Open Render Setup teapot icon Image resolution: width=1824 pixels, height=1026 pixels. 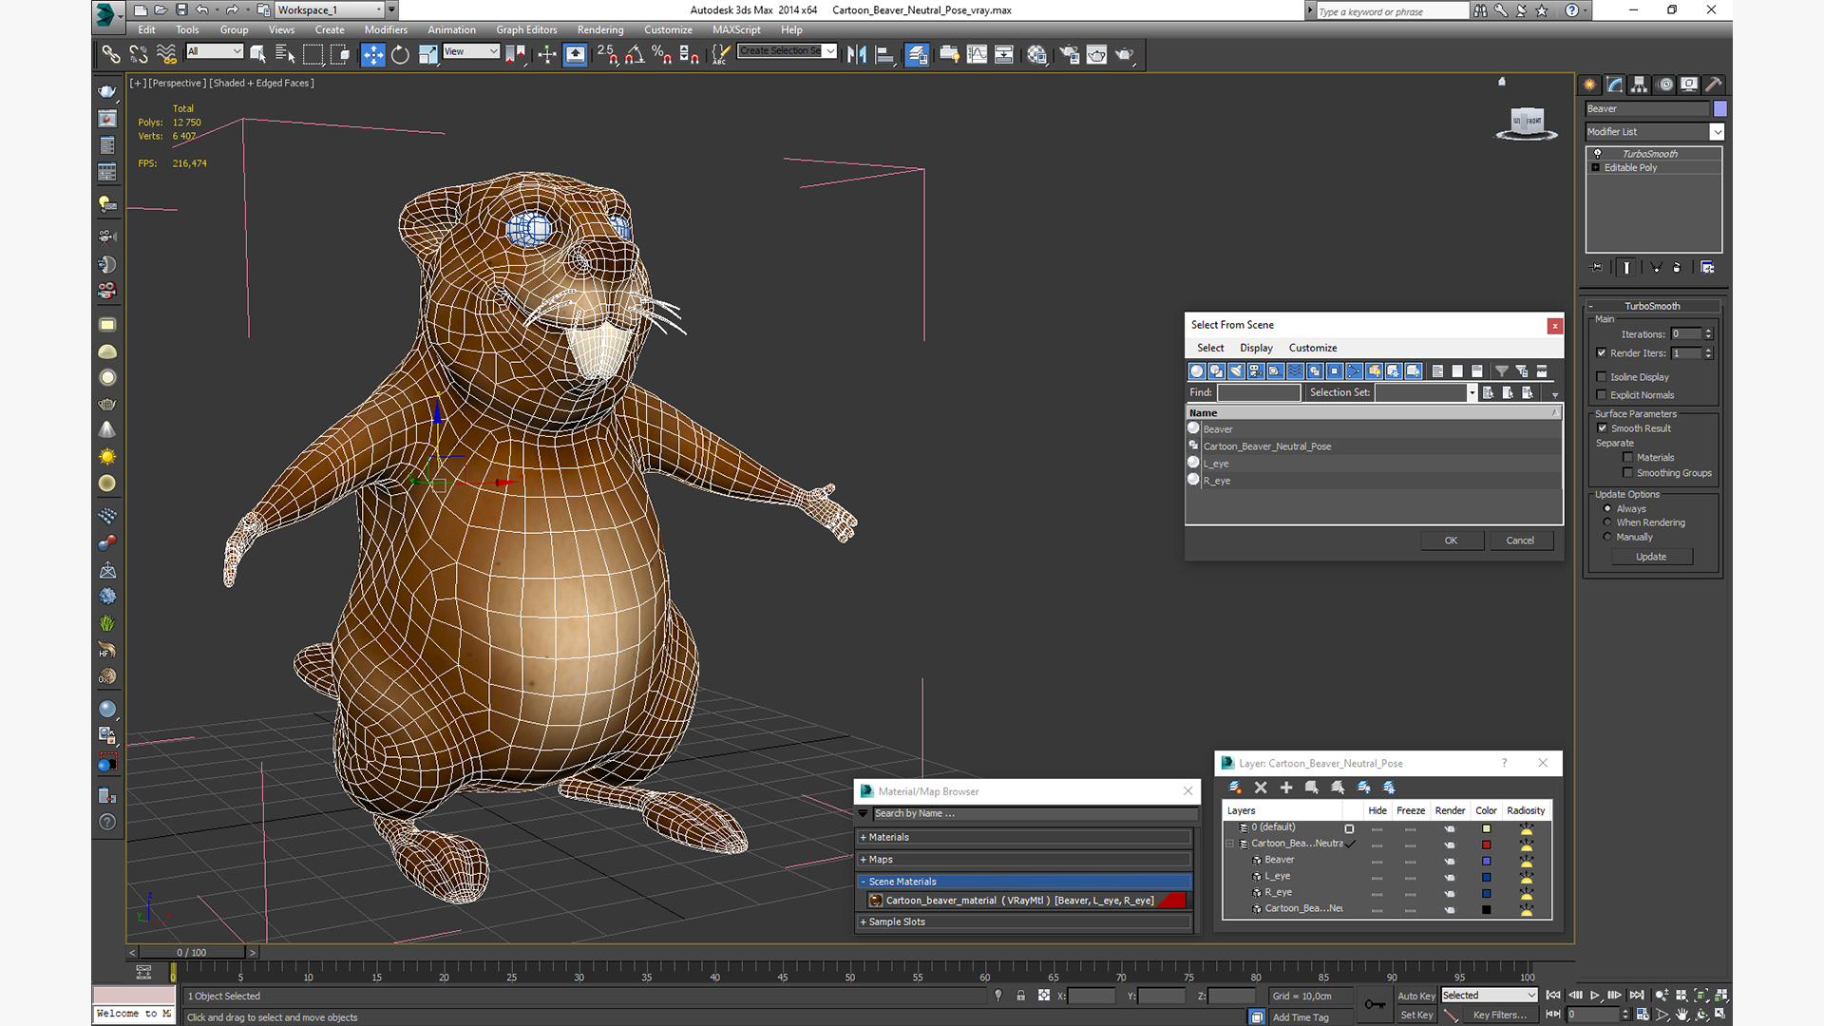click(x=1069, y=54)
